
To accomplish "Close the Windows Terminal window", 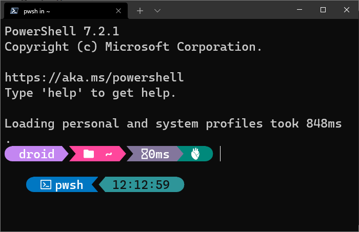I will click(x=347, y=10).
